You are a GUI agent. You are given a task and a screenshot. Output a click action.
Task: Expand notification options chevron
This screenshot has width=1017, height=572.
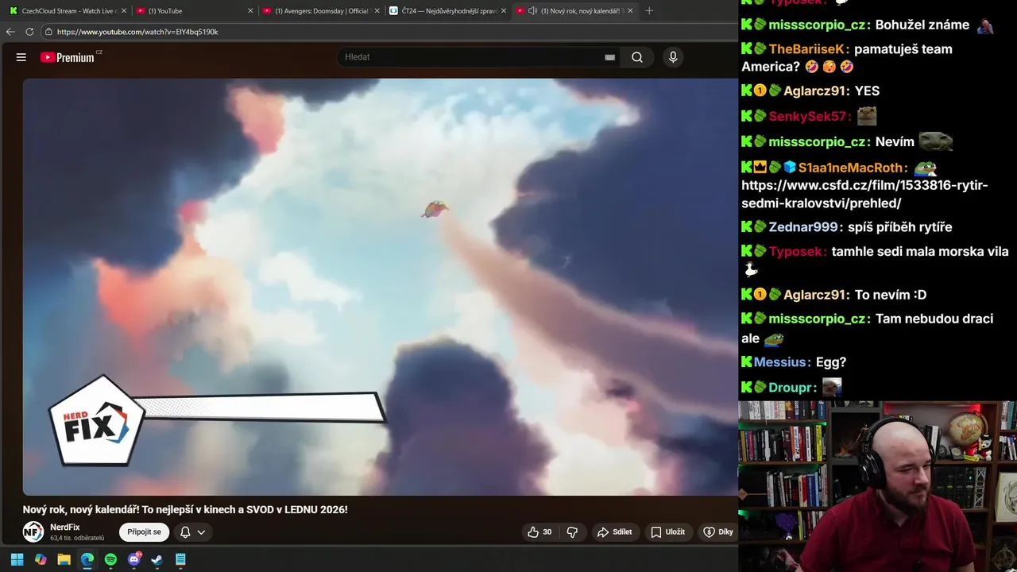click(201, 532)
